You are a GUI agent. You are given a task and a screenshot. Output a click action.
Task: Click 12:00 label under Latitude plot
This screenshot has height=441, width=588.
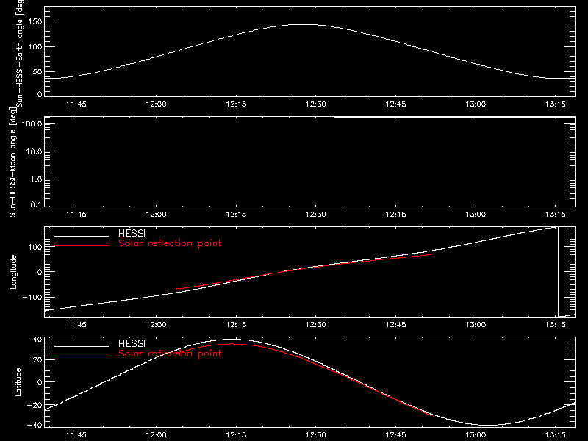[x=156, y=435]
